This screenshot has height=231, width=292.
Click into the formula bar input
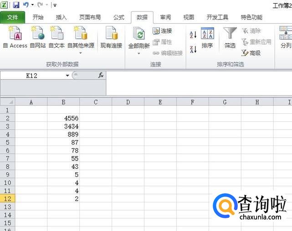(x=199, y=83)
